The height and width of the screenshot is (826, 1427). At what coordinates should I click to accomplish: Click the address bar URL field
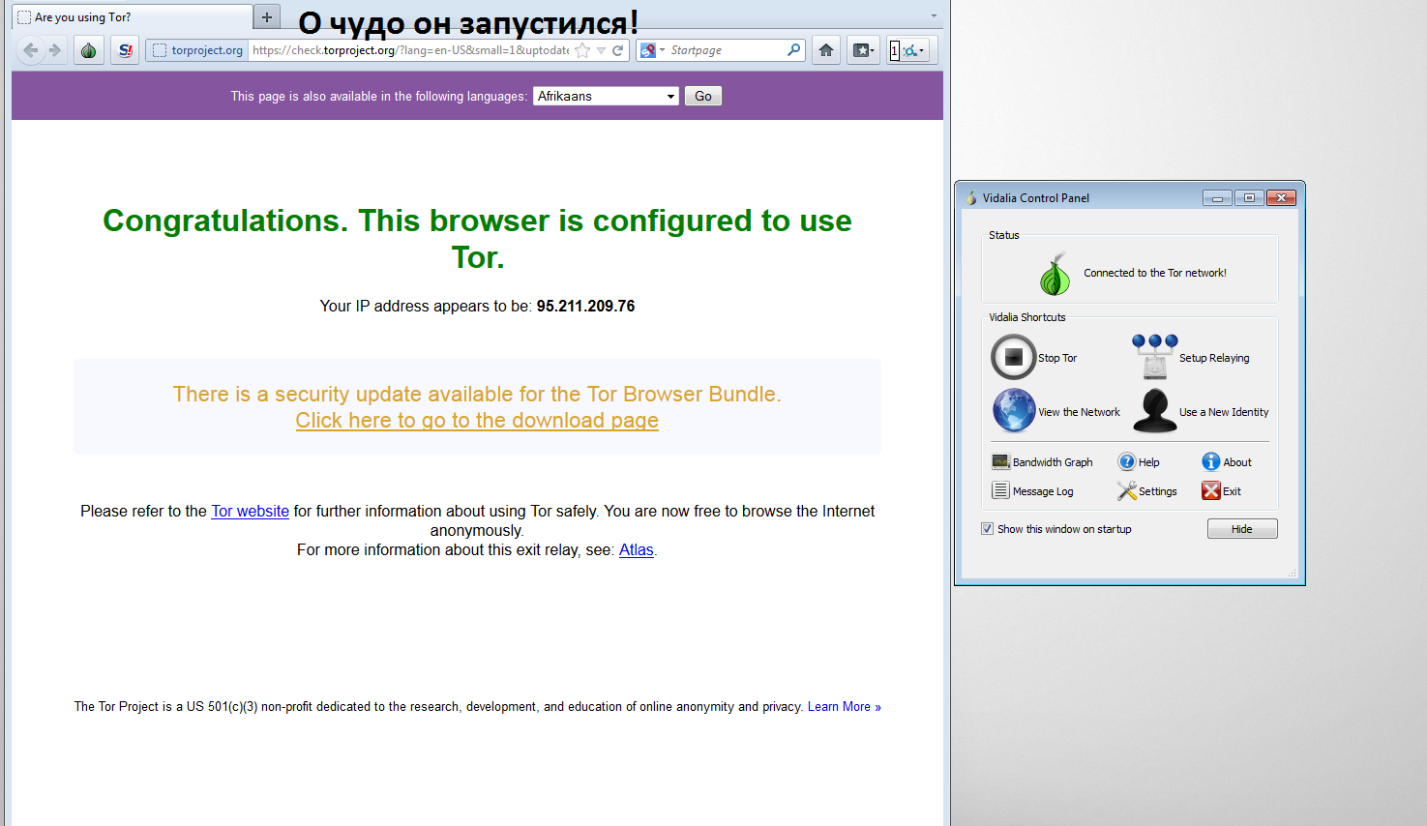411,50
